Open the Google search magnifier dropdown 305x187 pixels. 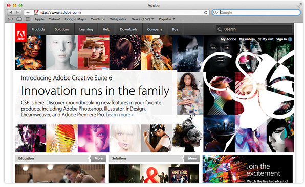215,12
